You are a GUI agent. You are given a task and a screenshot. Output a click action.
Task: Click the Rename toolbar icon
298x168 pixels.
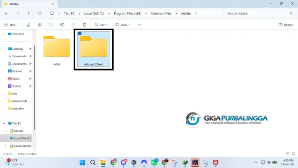pyautogui.click(x=62, y=25)
